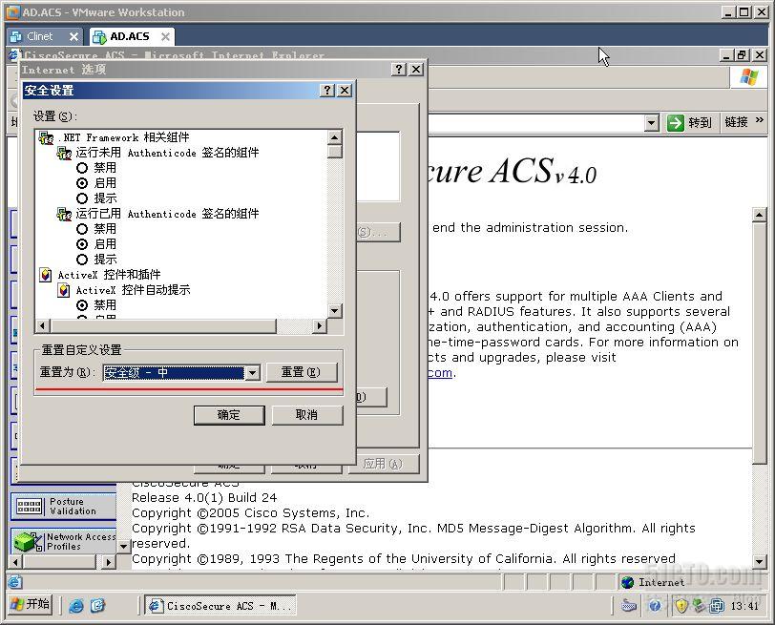Cancel security settings with 取消
Screen dimensions: 775x625
(306, 415)
